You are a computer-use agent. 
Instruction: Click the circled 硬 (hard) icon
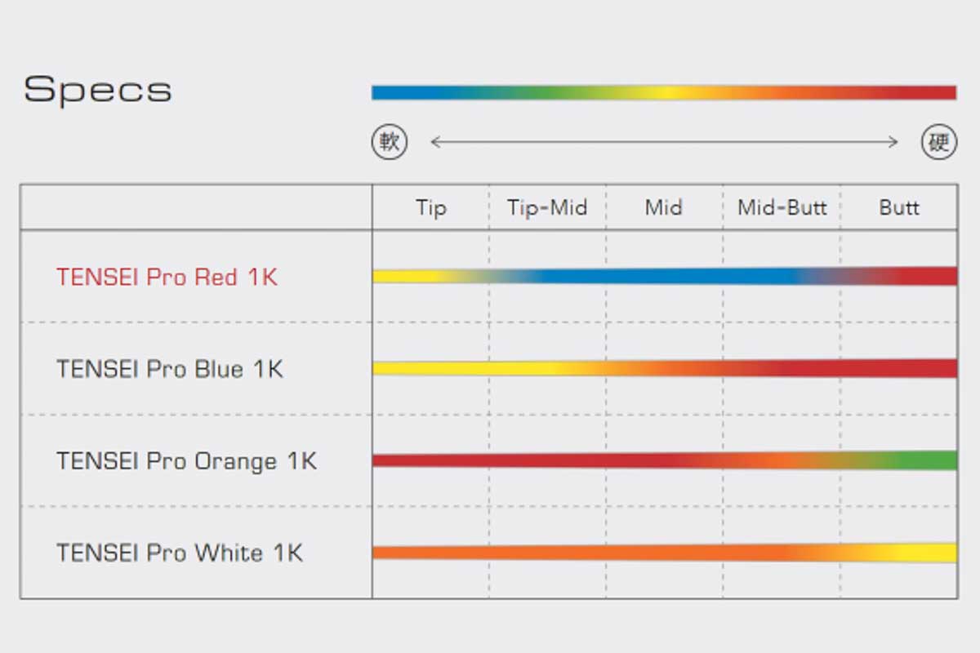[x=939, y=142]
